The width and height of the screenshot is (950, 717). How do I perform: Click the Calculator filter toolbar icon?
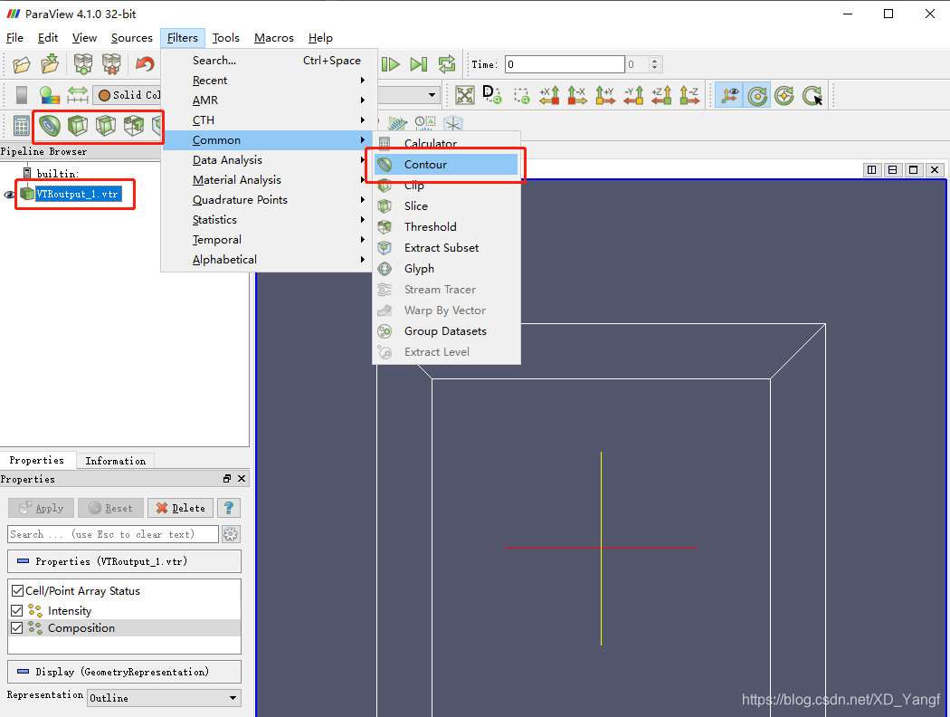coord(22,126)
